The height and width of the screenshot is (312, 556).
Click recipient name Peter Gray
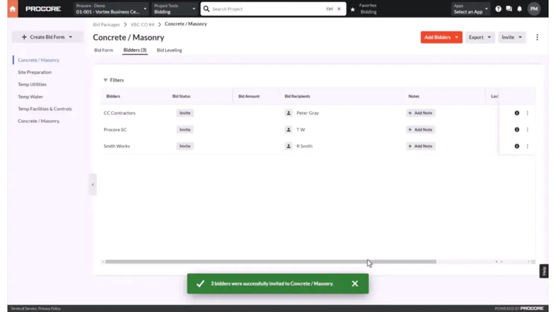coord(308,113)
